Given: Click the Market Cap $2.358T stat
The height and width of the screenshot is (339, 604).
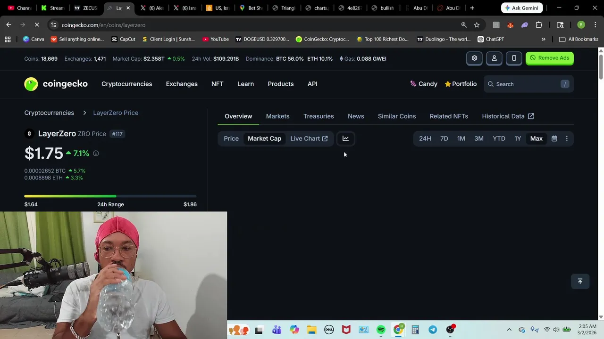Looking at the screenshot, I should tap(149, 59).
